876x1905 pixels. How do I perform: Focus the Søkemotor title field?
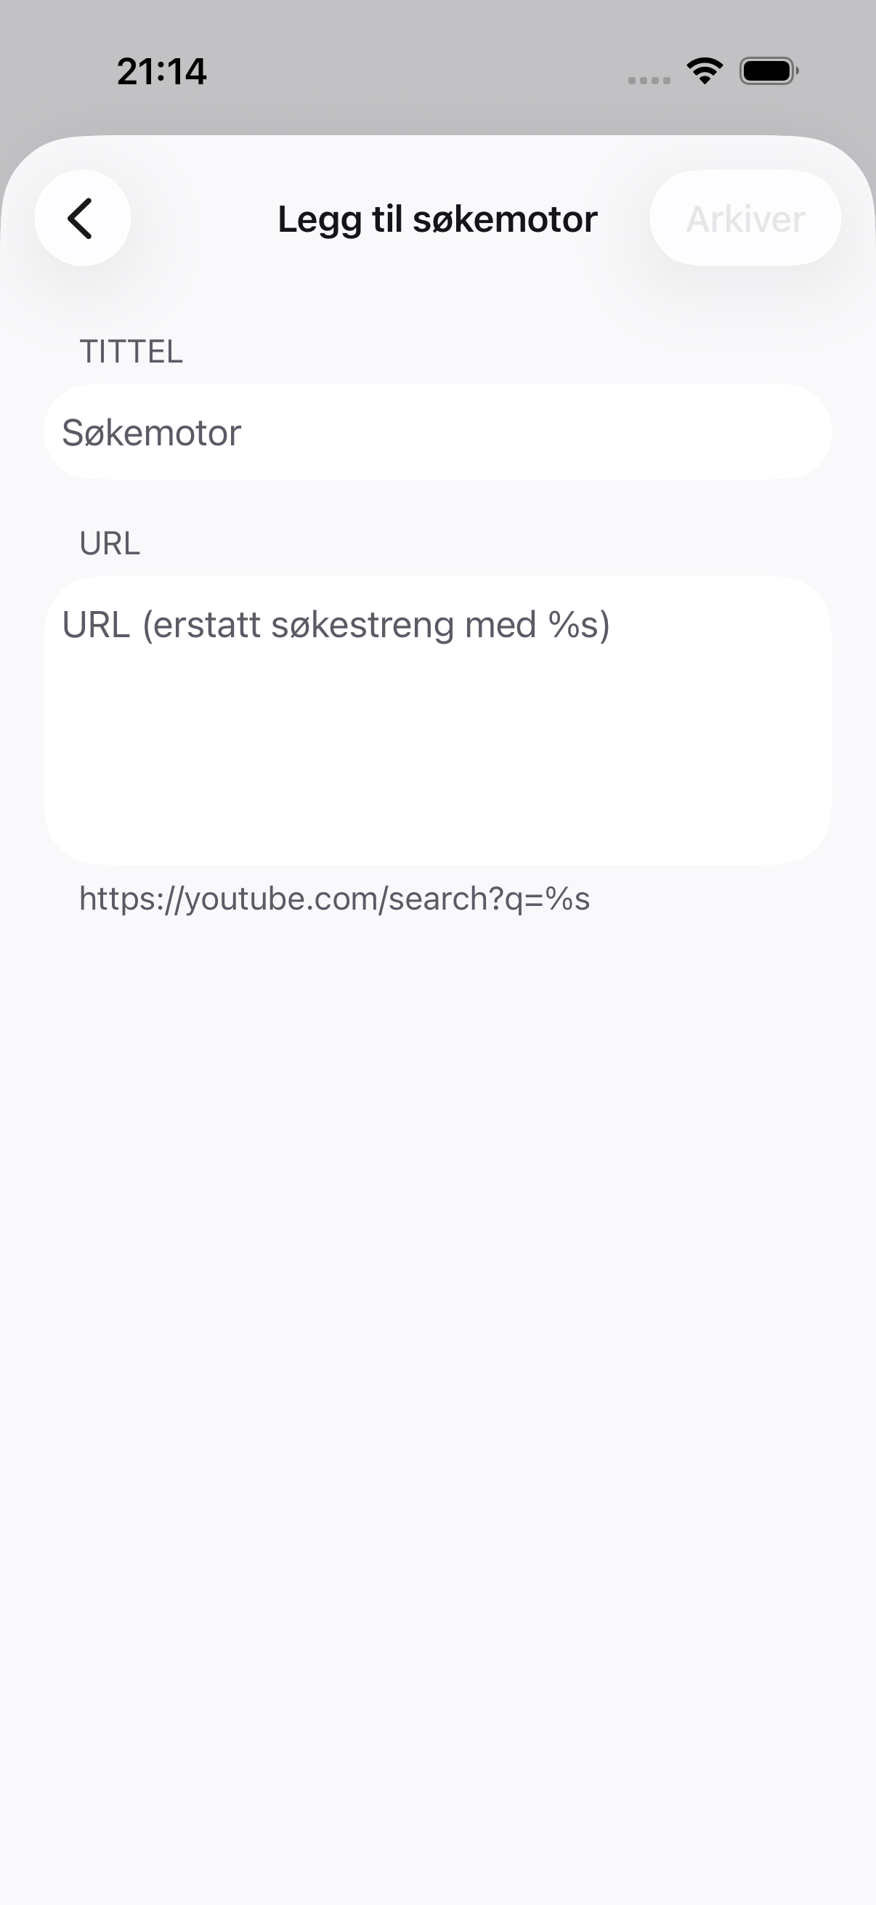tap(437, 432)
